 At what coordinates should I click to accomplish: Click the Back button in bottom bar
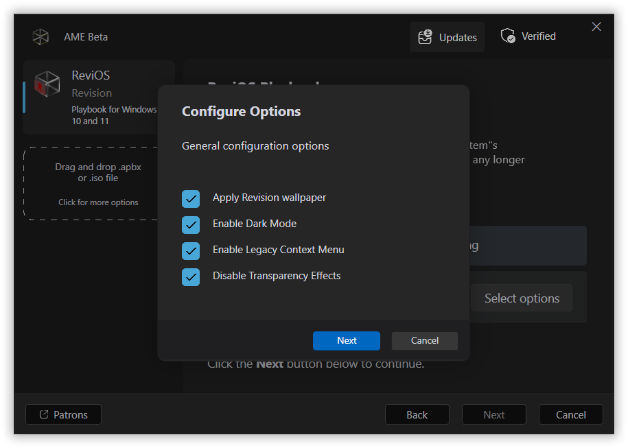pyautogui.click(x=417, y=415)
